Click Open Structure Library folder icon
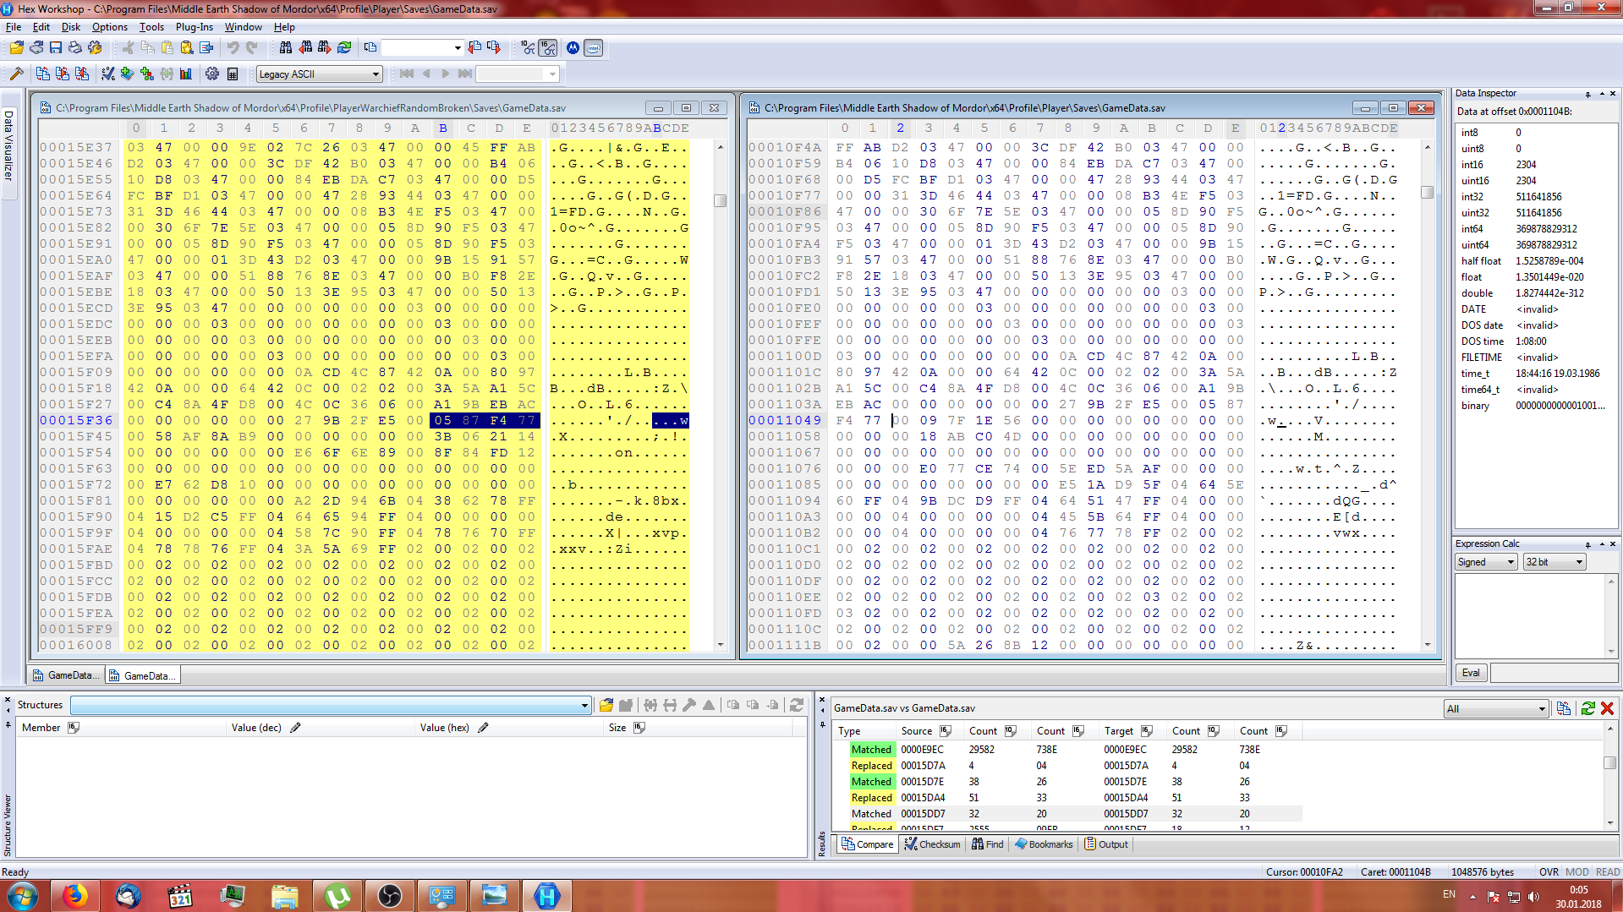 [606, 705]
